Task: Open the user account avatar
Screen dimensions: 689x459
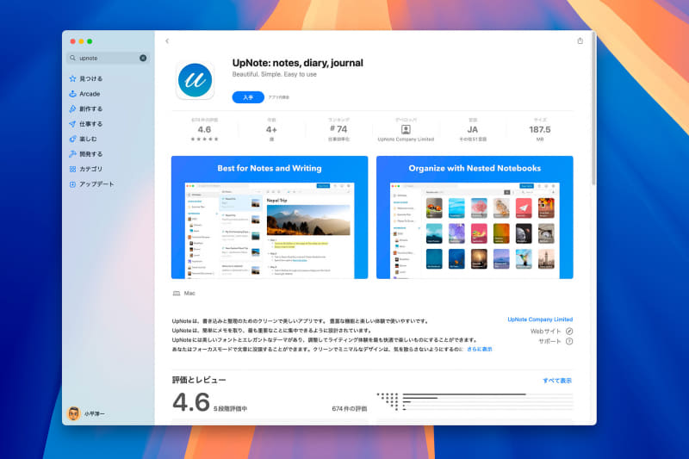Action: [73, 413]
